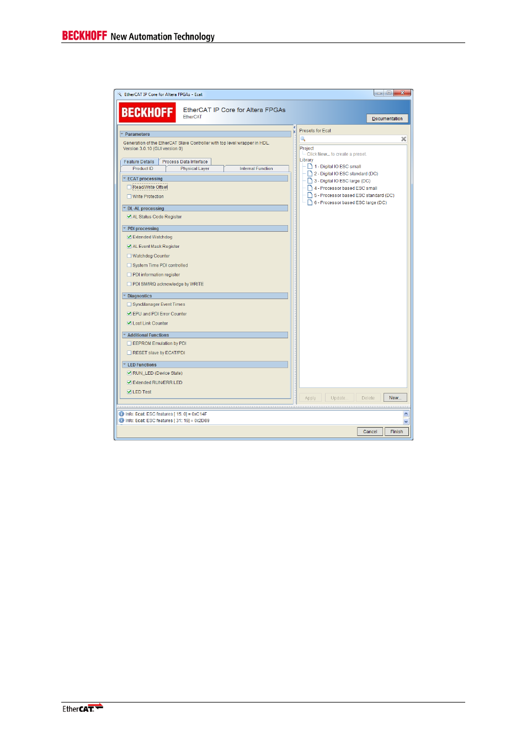Viewport: 527px width, 745px height.
Task: Enable SyncManager Event Times
Action: tap(129, 305)
